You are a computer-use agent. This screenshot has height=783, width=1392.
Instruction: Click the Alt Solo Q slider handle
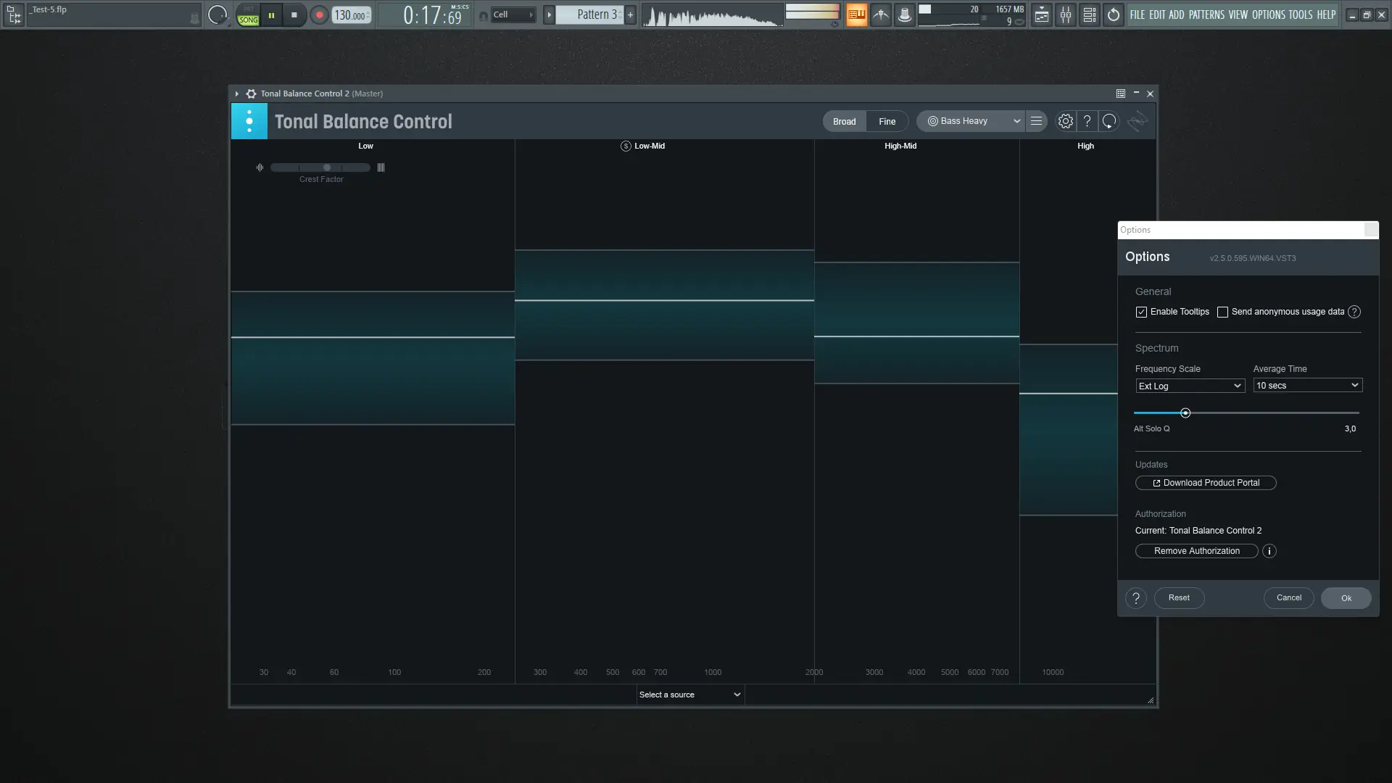coord(1185,413)
